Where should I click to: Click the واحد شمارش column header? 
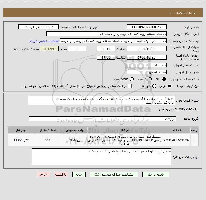(x=74, y=130)
